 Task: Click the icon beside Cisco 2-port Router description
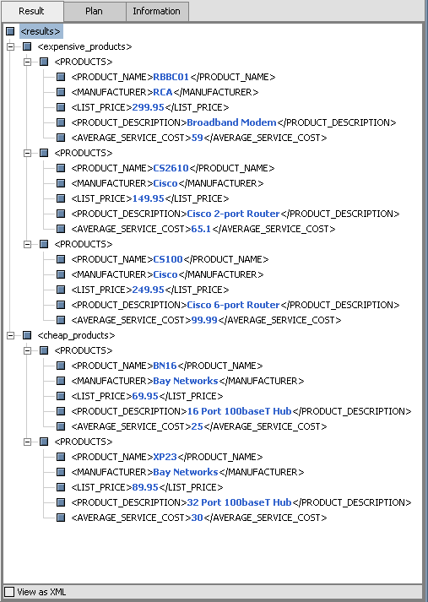point(61,214)
